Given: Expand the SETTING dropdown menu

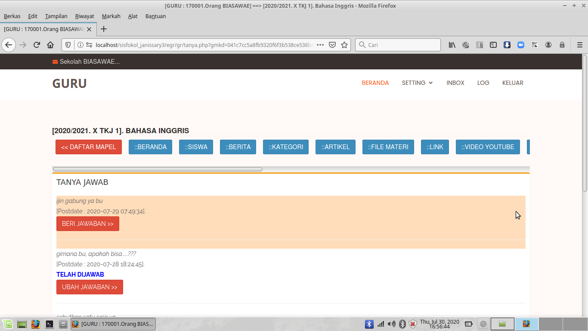Looking at the screenshot, I should pos(417,83).
